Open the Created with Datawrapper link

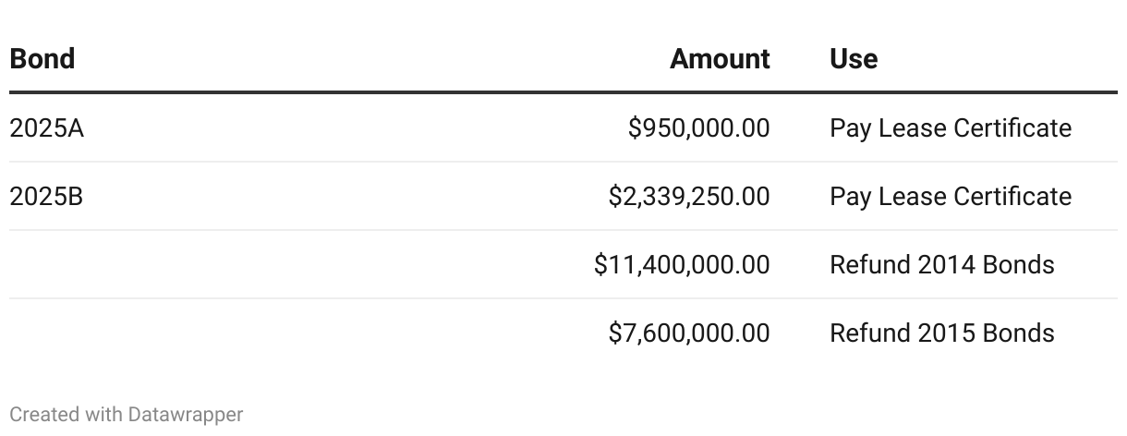(x=127, y=415)
